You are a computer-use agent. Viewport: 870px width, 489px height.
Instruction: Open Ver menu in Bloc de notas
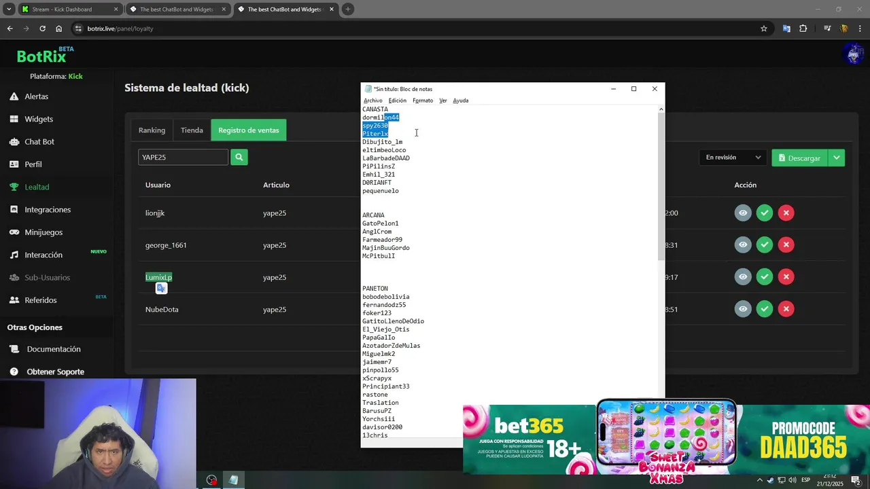click(443, 101)
